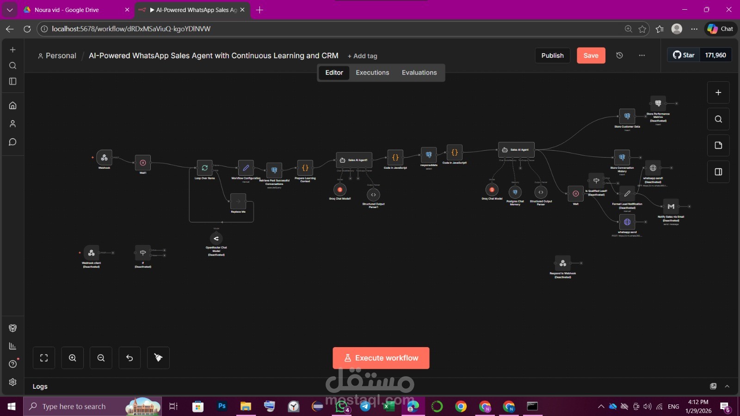Select the Store Customer Data node
The height and width of the screenshot is (416, 740).
[x=627, y=116]
